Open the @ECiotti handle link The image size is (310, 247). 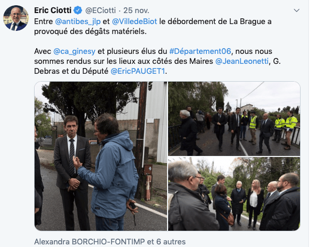click(101, 10)
